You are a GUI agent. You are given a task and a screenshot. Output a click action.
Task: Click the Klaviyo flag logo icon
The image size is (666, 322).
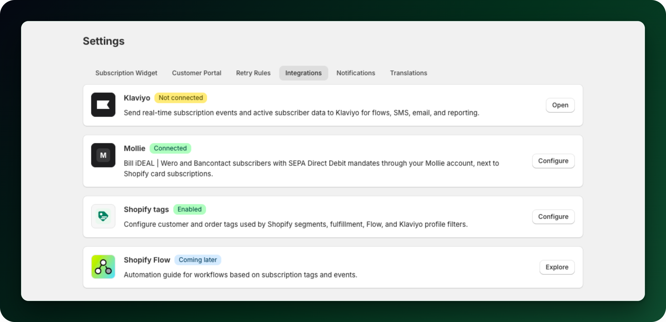(x=103, y=105)
